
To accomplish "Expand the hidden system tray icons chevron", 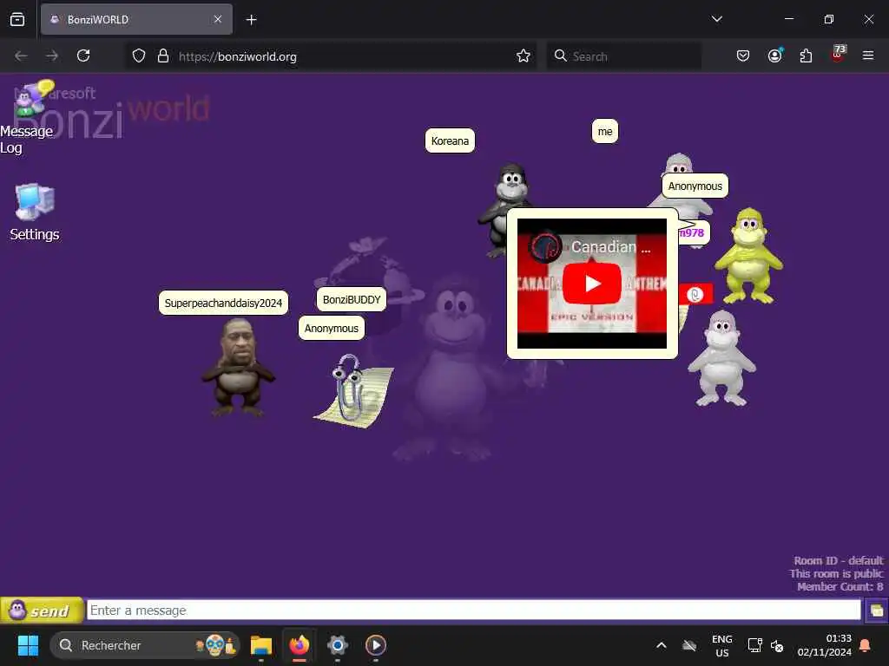I will pyautogui.click(x=661, y=645).
